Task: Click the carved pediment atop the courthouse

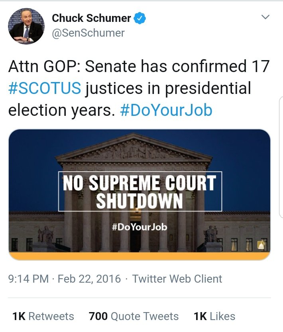Action: click(x=134, y=150)
